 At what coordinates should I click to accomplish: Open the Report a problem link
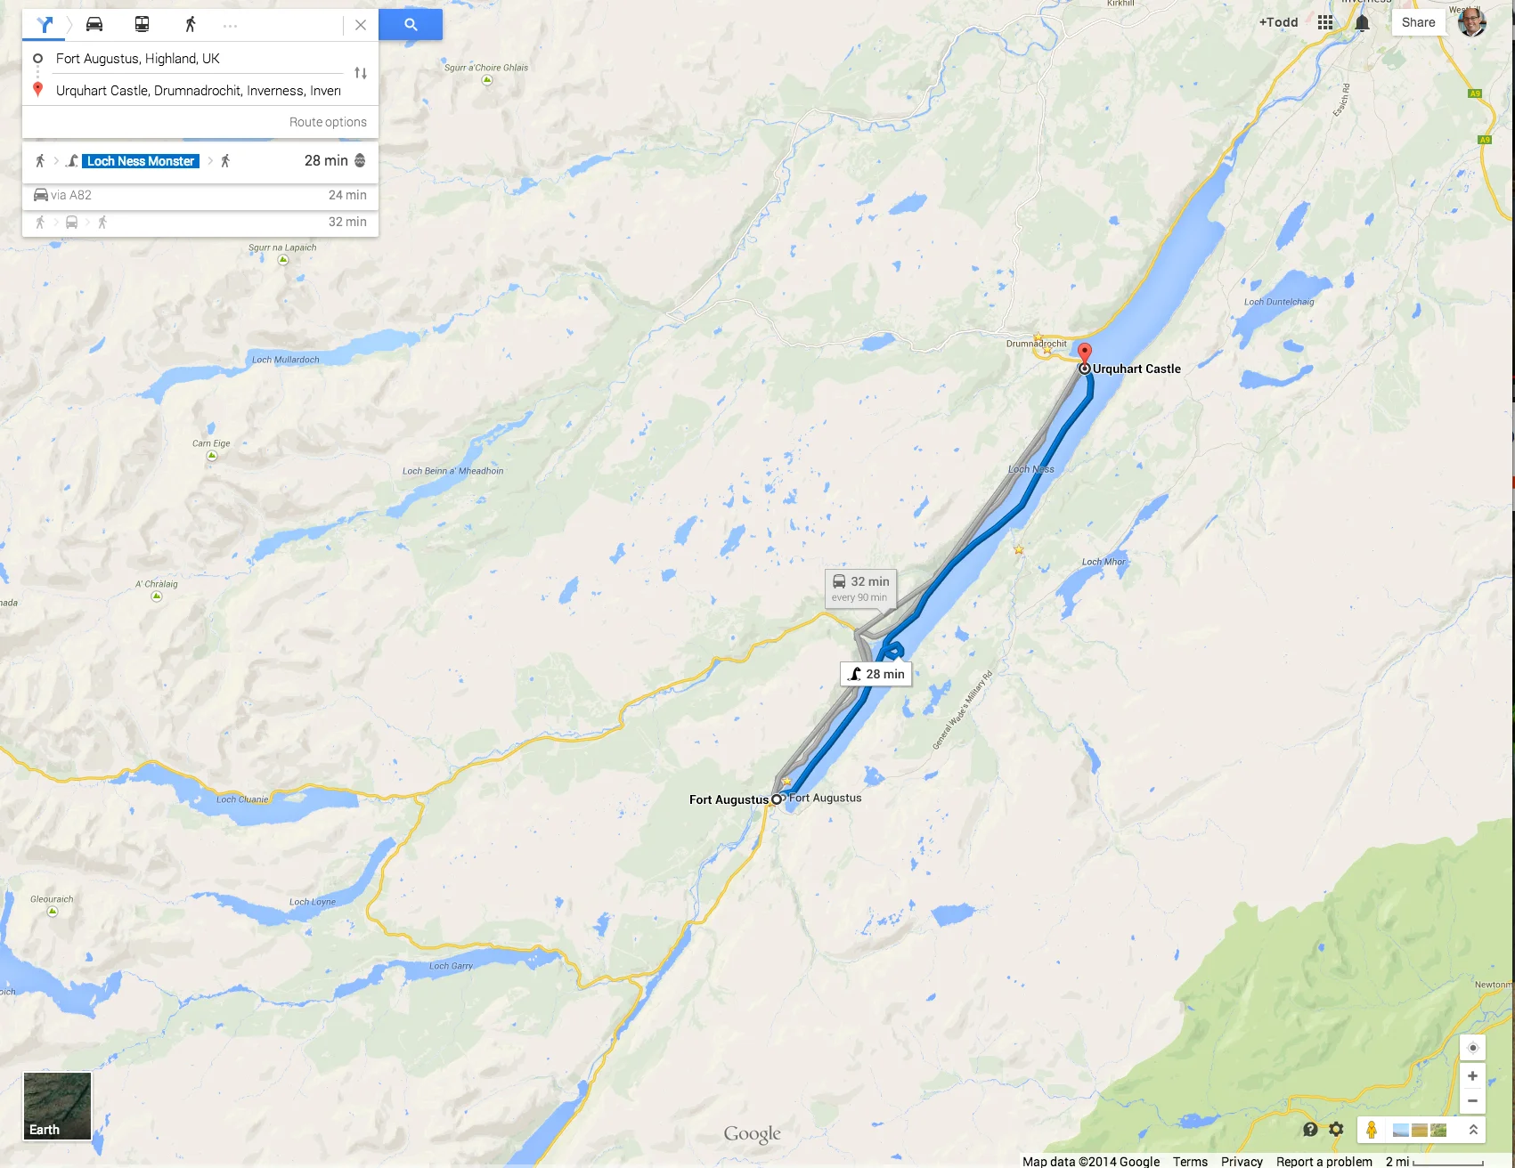tap(1324, 1161)
